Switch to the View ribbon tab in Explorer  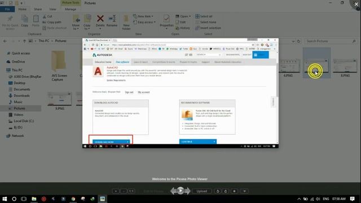pos(52,9)
